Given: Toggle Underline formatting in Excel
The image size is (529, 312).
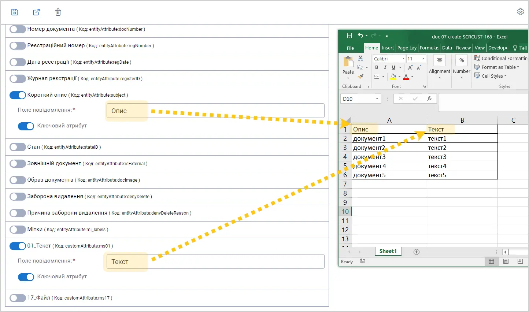Looking at the screenshot, I should (x=393, y=67).
